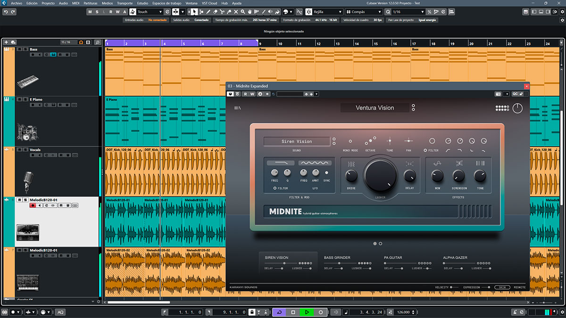Open the Midnite preset browser library icon
Screen dimensions: 566x318
(237, 108)
